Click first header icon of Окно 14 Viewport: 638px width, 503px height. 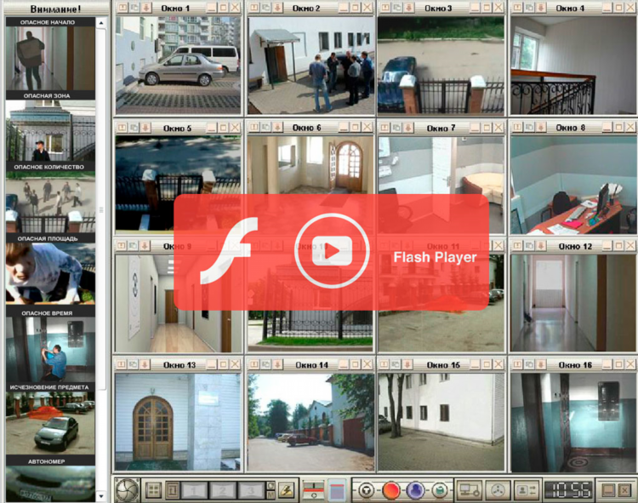click(253, 364)
